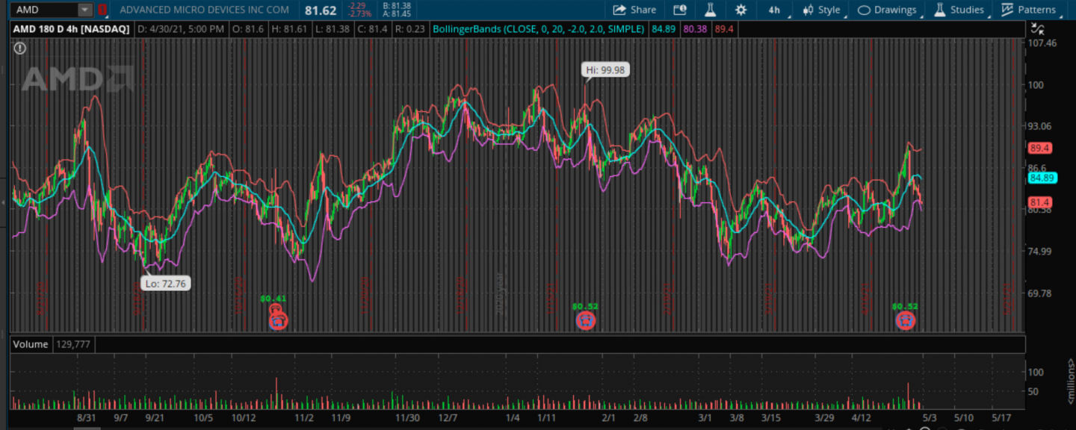This screenshot has width=1076, height=430.
Task: Click the red 81.4 price axis tag
Action: tap(1039, 202)
